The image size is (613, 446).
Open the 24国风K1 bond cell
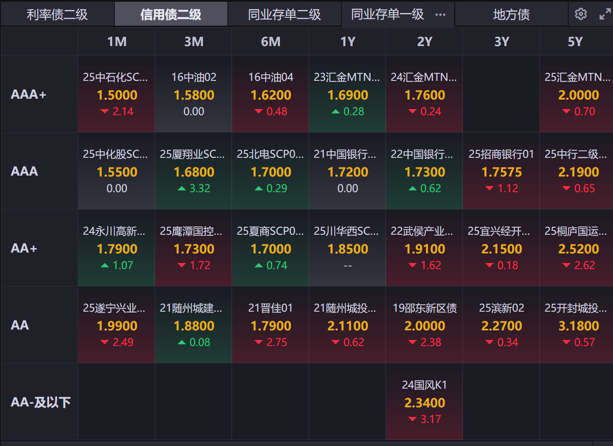tap(424, 402)
